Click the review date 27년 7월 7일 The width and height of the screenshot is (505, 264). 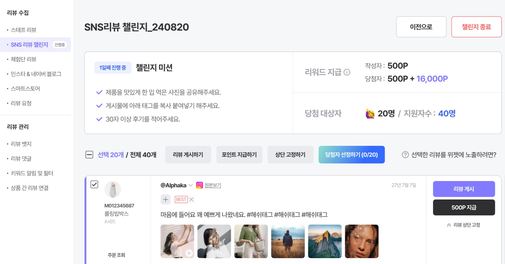(404, 185)
